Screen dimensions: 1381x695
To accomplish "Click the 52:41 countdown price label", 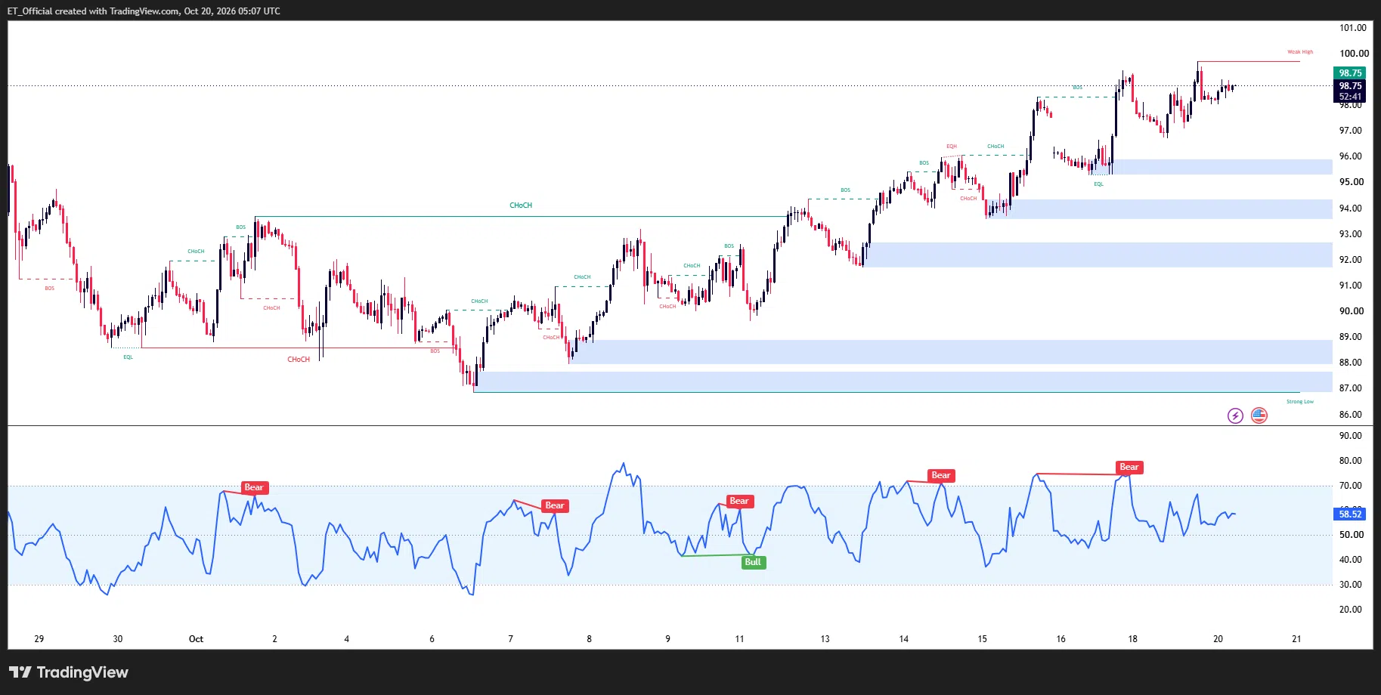I will (x=1350, y=97).
